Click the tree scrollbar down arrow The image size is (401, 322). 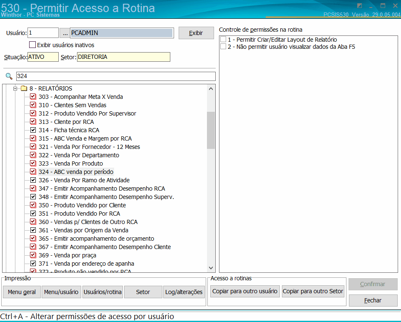point(211,268)
